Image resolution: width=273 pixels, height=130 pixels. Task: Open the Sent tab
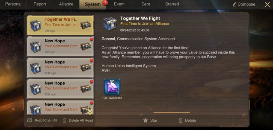point(146,4)
